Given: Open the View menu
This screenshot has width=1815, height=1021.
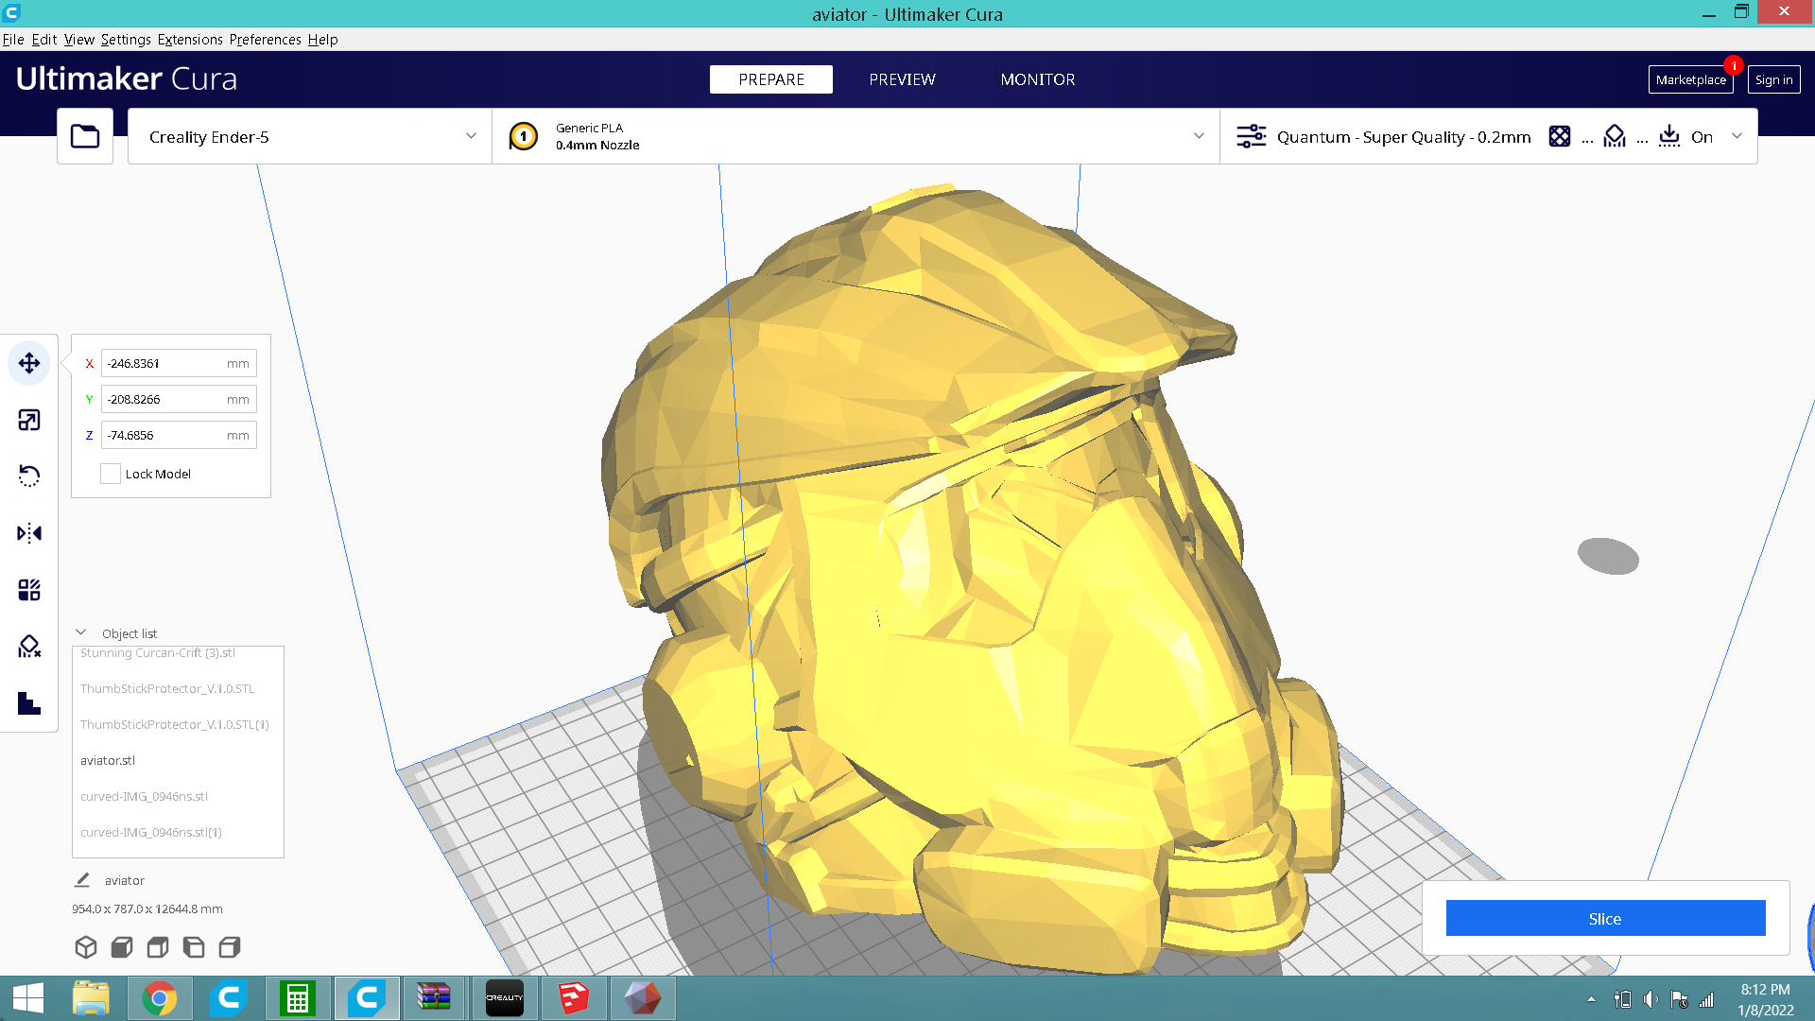Looking at the screenshot, I should point(79,40).
